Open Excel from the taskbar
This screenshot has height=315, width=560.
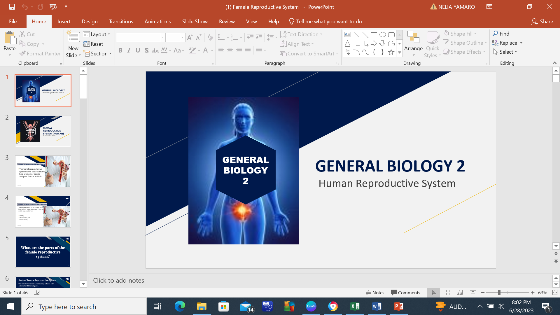(x=355, y=307)
